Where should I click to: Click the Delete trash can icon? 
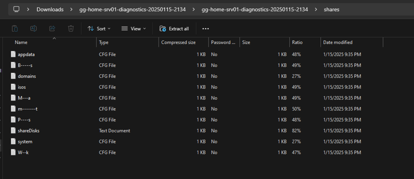[x=71, y=29]
